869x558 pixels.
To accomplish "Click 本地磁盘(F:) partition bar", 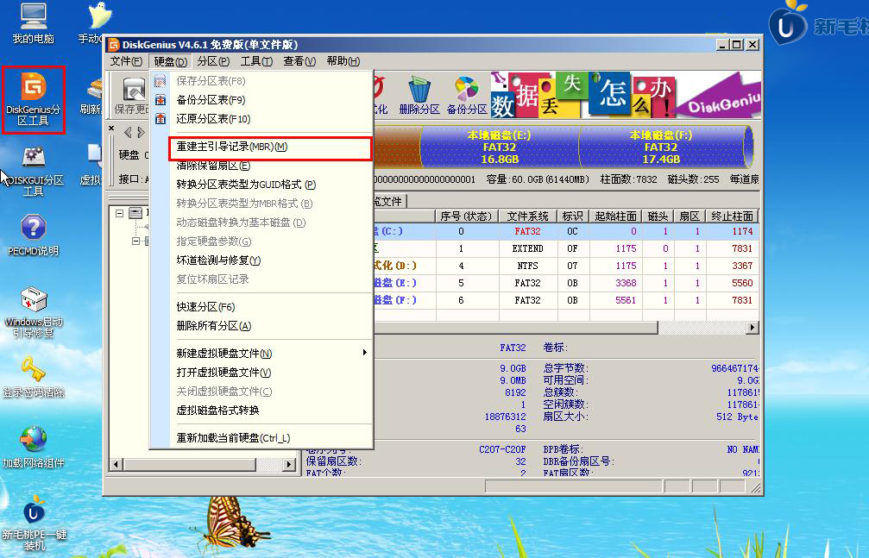I will tap(661, 147).
